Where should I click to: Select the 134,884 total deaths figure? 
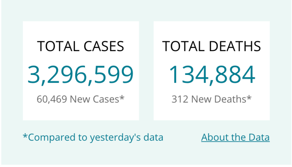pyautogui.click(x=212, y=75)
